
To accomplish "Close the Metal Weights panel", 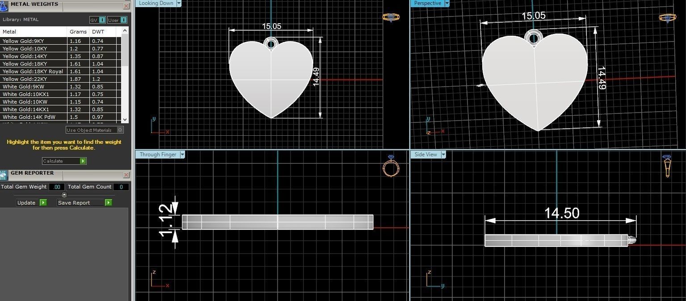I will (126, 6).
